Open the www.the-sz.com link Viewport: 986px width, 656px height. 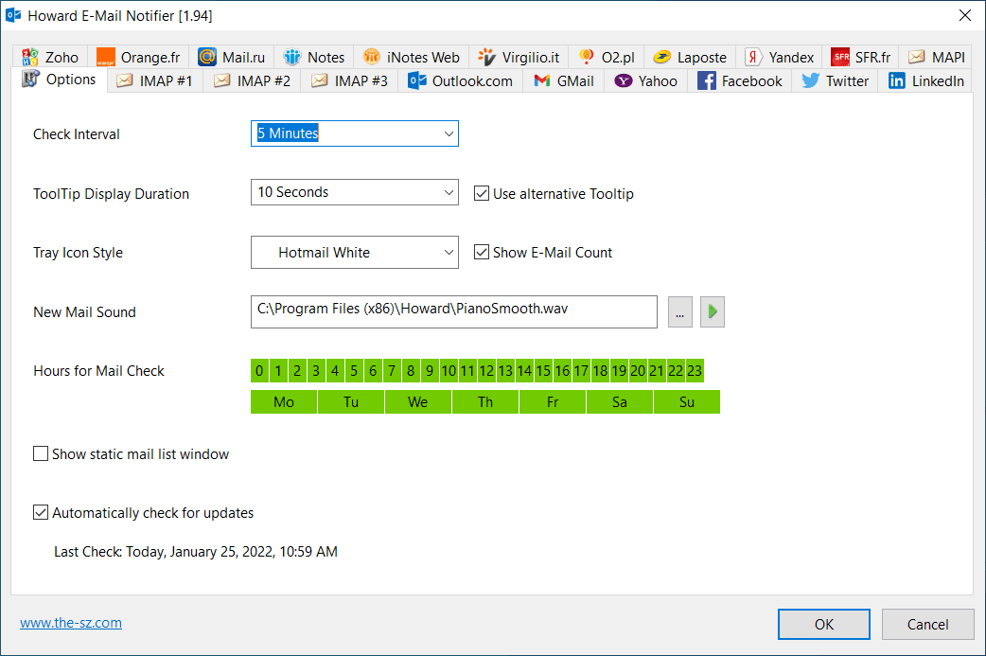pos(71,623)
